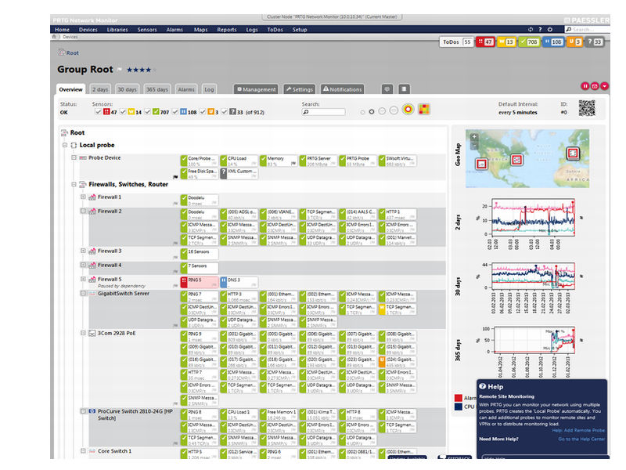Set the fourth star in priority rating
Image resolution: width=626 pixels, height=470 pixels.
tap(149, 70)
